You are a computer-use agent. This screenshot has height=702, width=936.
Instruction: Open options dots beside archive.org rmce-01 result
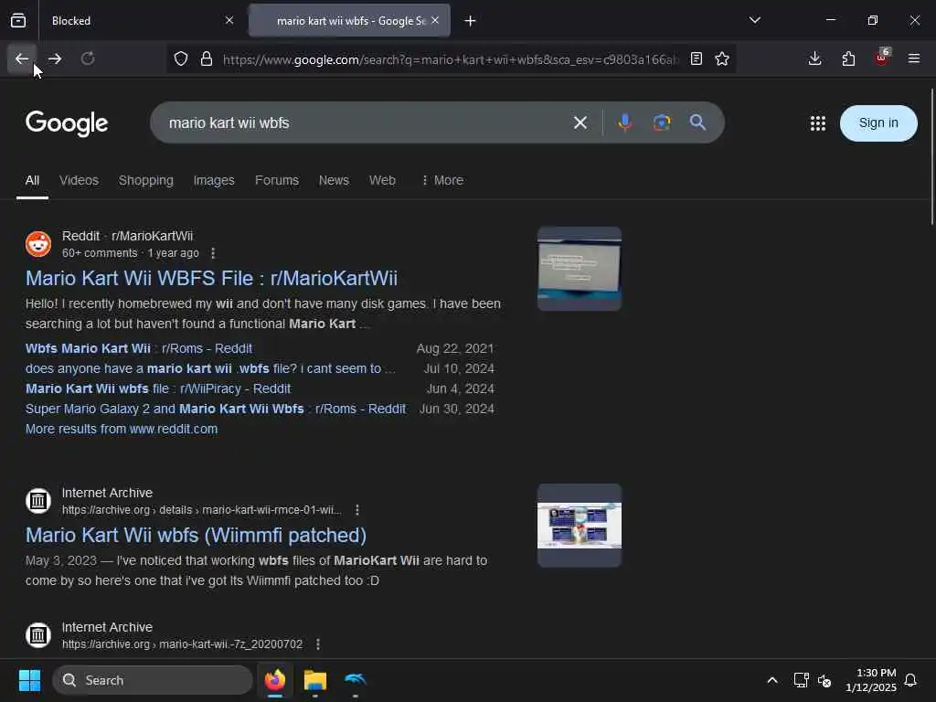(357, 510)
